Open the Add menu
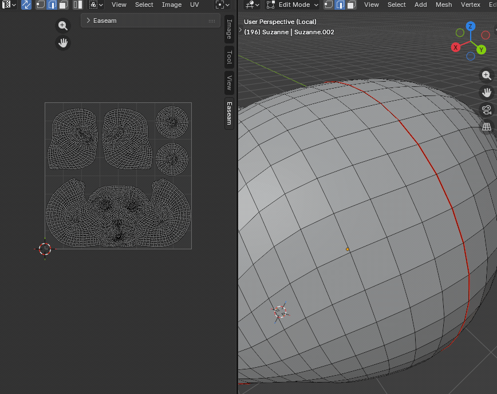The image size is (497, 394). pyautogui.click(x=421, y=5)
